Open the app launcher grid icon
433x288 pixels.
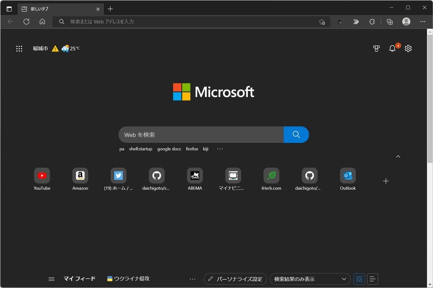point(19,49)
